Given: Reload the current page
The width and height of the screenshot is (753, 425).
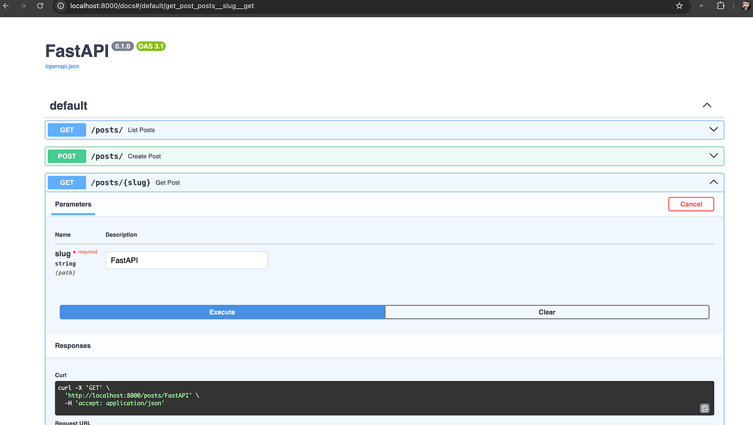Looking at the screenshot, I should pyautogui.click(x=40, y=6).
